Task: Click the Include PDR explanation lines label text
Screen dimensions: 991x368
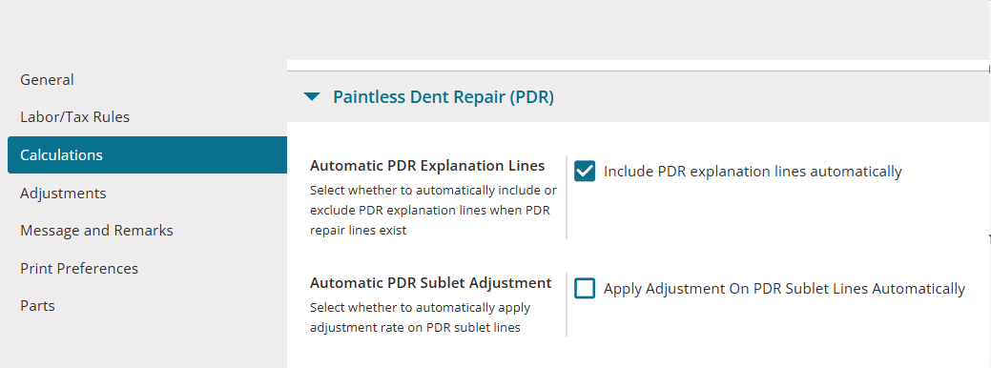Action: click(753, 171)
